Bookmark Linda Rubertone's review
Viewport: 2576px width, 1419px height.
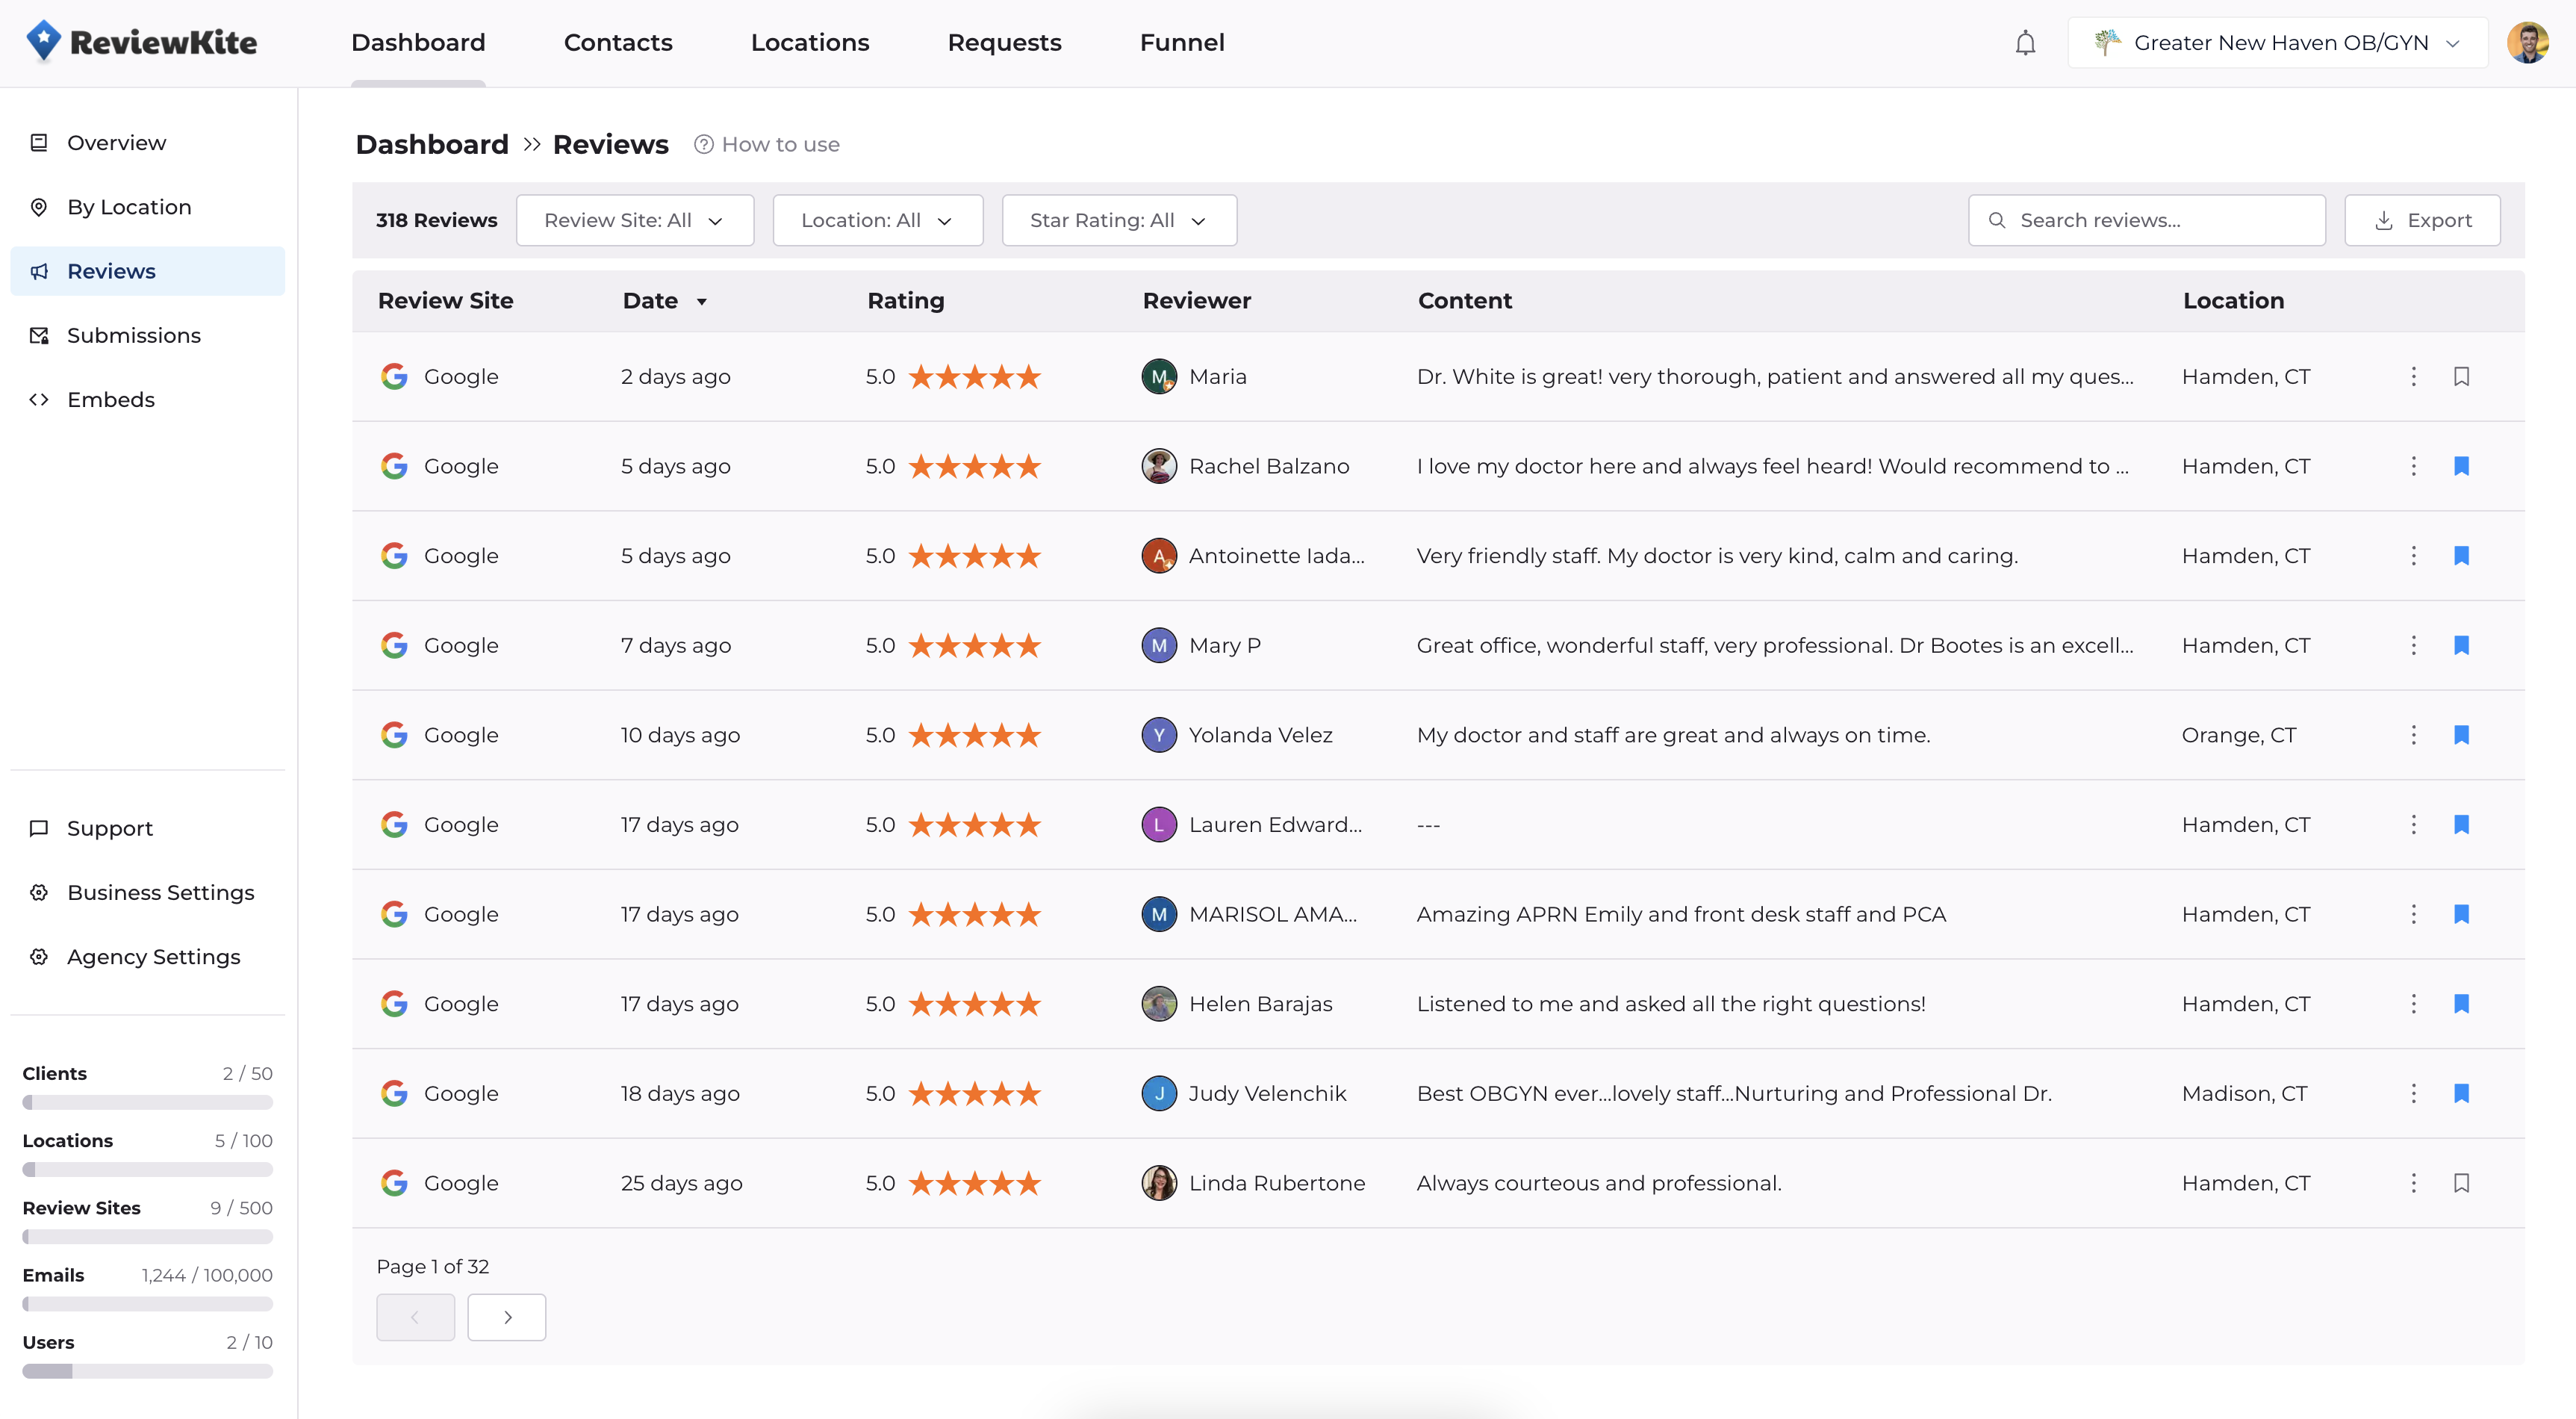tap(2462, 1183)
